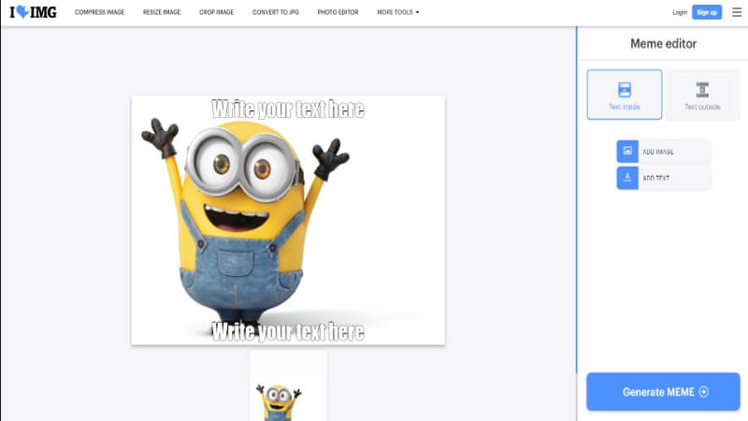Image resolution: width=748 pixels, height=421 pixels.
Task: Open the hamburger menu
Action: click(x=737, y=12)
